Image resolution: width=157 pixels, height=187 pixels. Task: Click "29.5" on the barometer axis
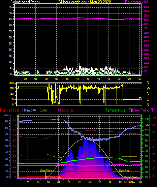[146, 50]
